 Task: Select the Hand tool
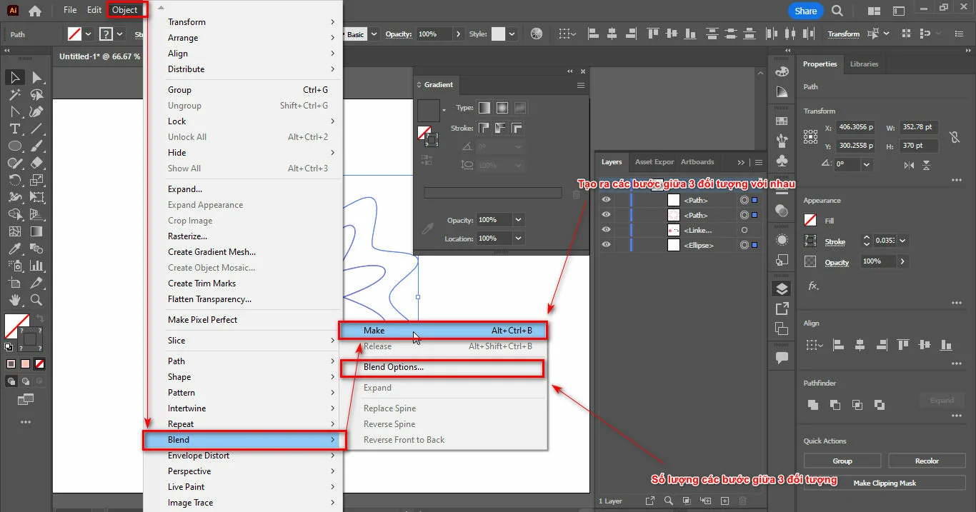click(14, 300)
